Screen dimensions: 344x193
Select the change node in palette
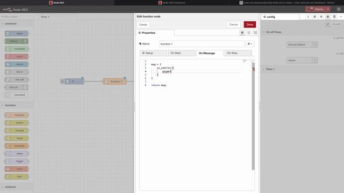[17, 131]
